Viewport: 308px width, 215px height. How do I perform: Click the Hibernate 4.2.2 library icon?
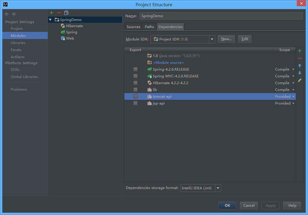point(150,83)
